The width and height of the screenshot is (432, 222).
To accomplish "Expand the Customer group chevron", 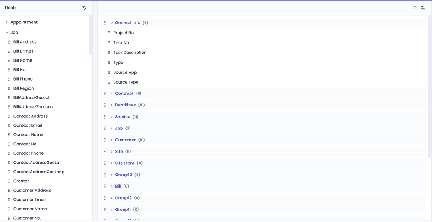I will pos(111,140).
